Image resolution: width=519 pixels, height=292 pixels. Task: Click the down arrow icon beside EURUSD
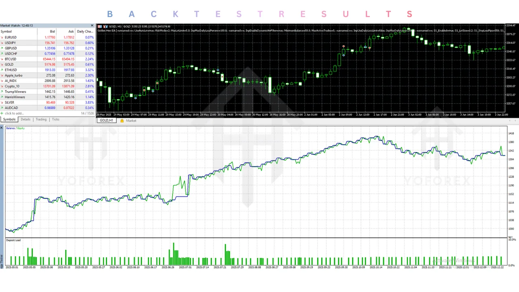tap(2, 37)
